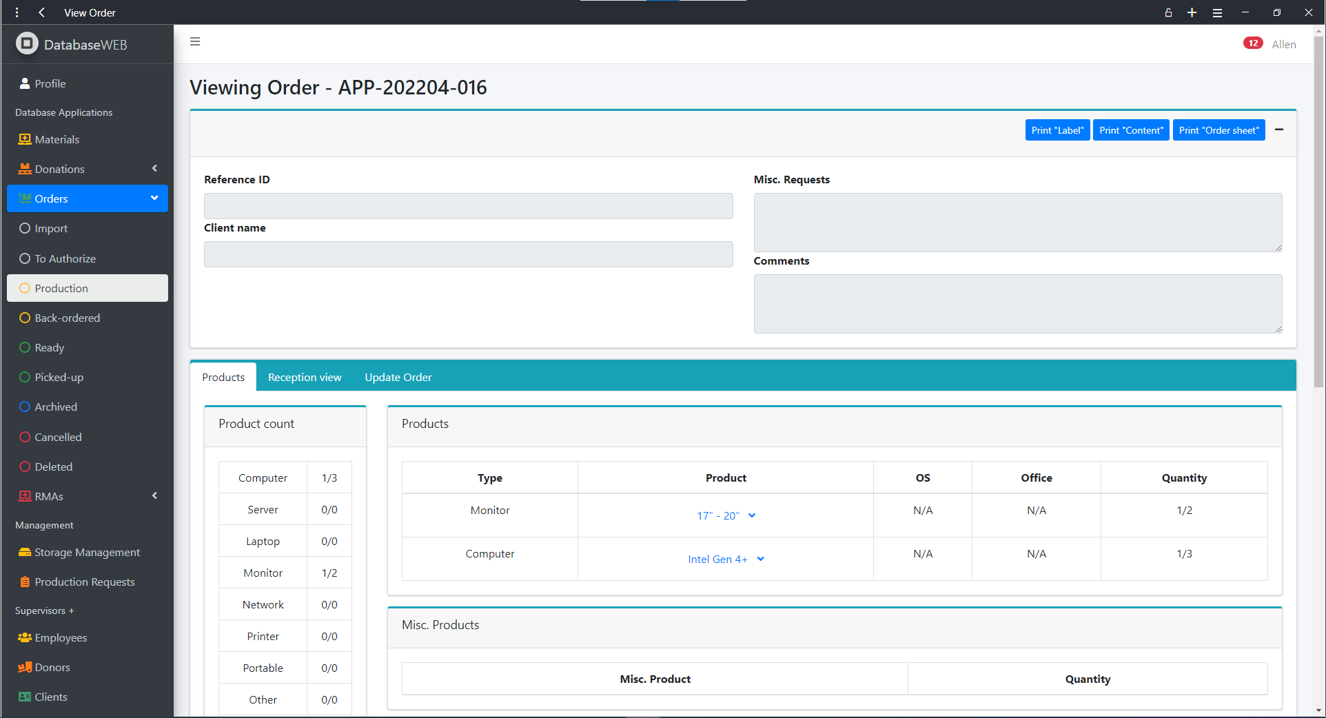This screenshot has width=1326, height=718.
Task: Collapse the order card with minus icon
Action: [1279, 130]
